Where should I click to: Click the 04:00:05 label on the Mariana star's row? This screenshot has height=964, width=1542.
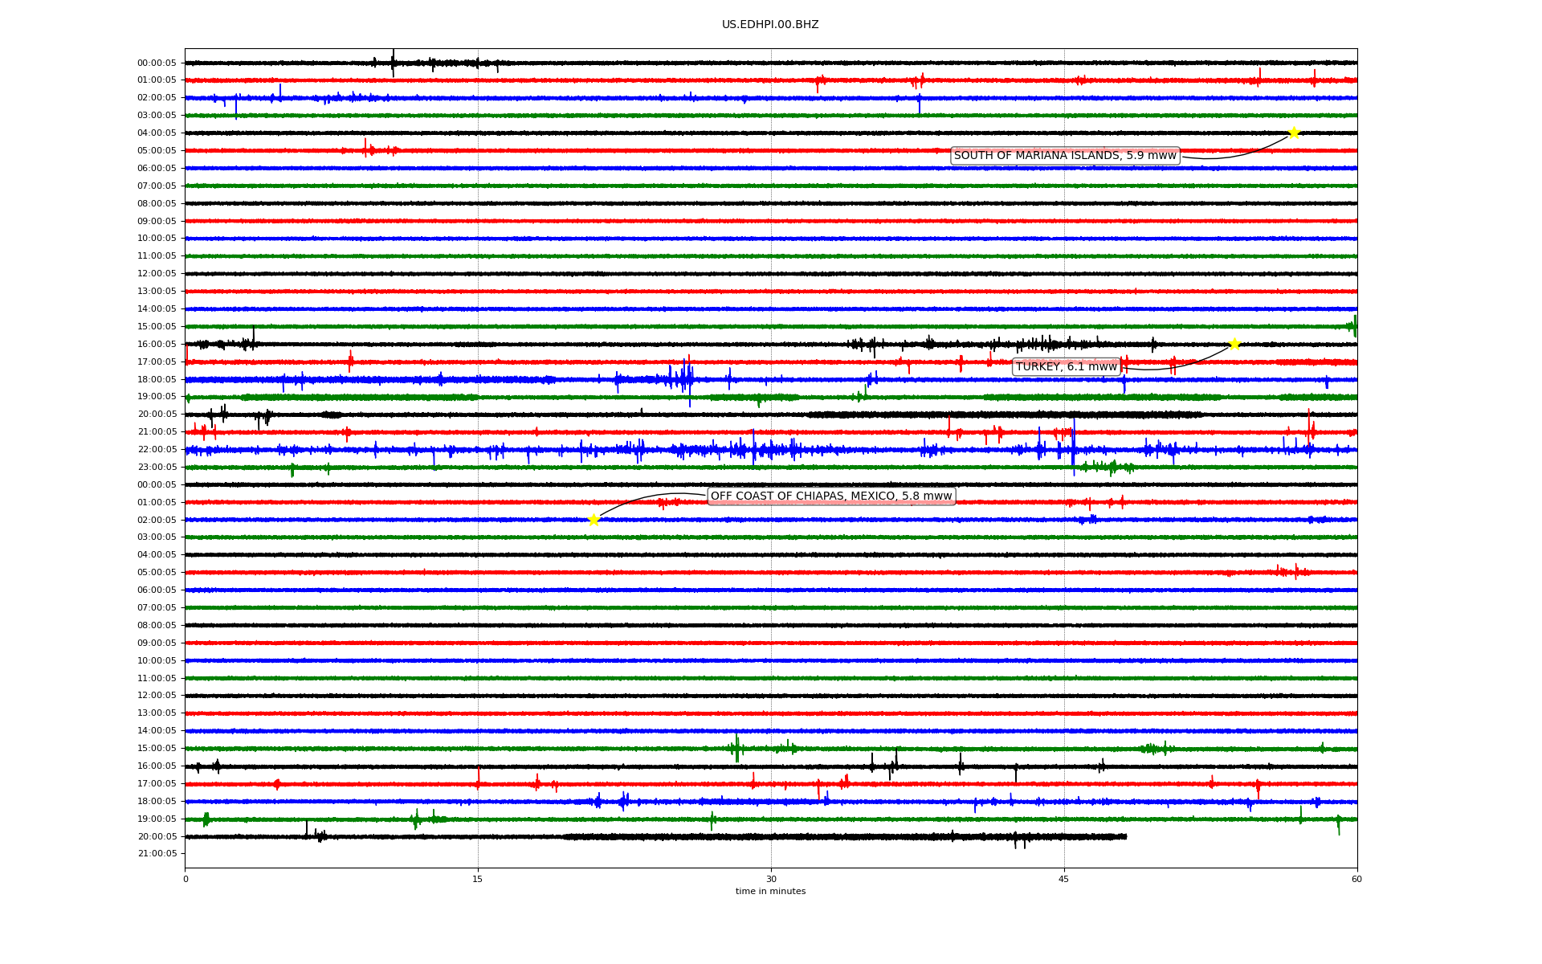[157, 133]
